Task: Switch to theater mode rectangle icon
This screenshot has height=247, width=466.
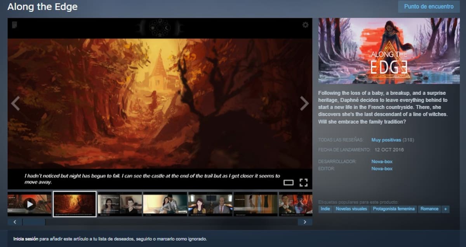Action: pos(289,182)
